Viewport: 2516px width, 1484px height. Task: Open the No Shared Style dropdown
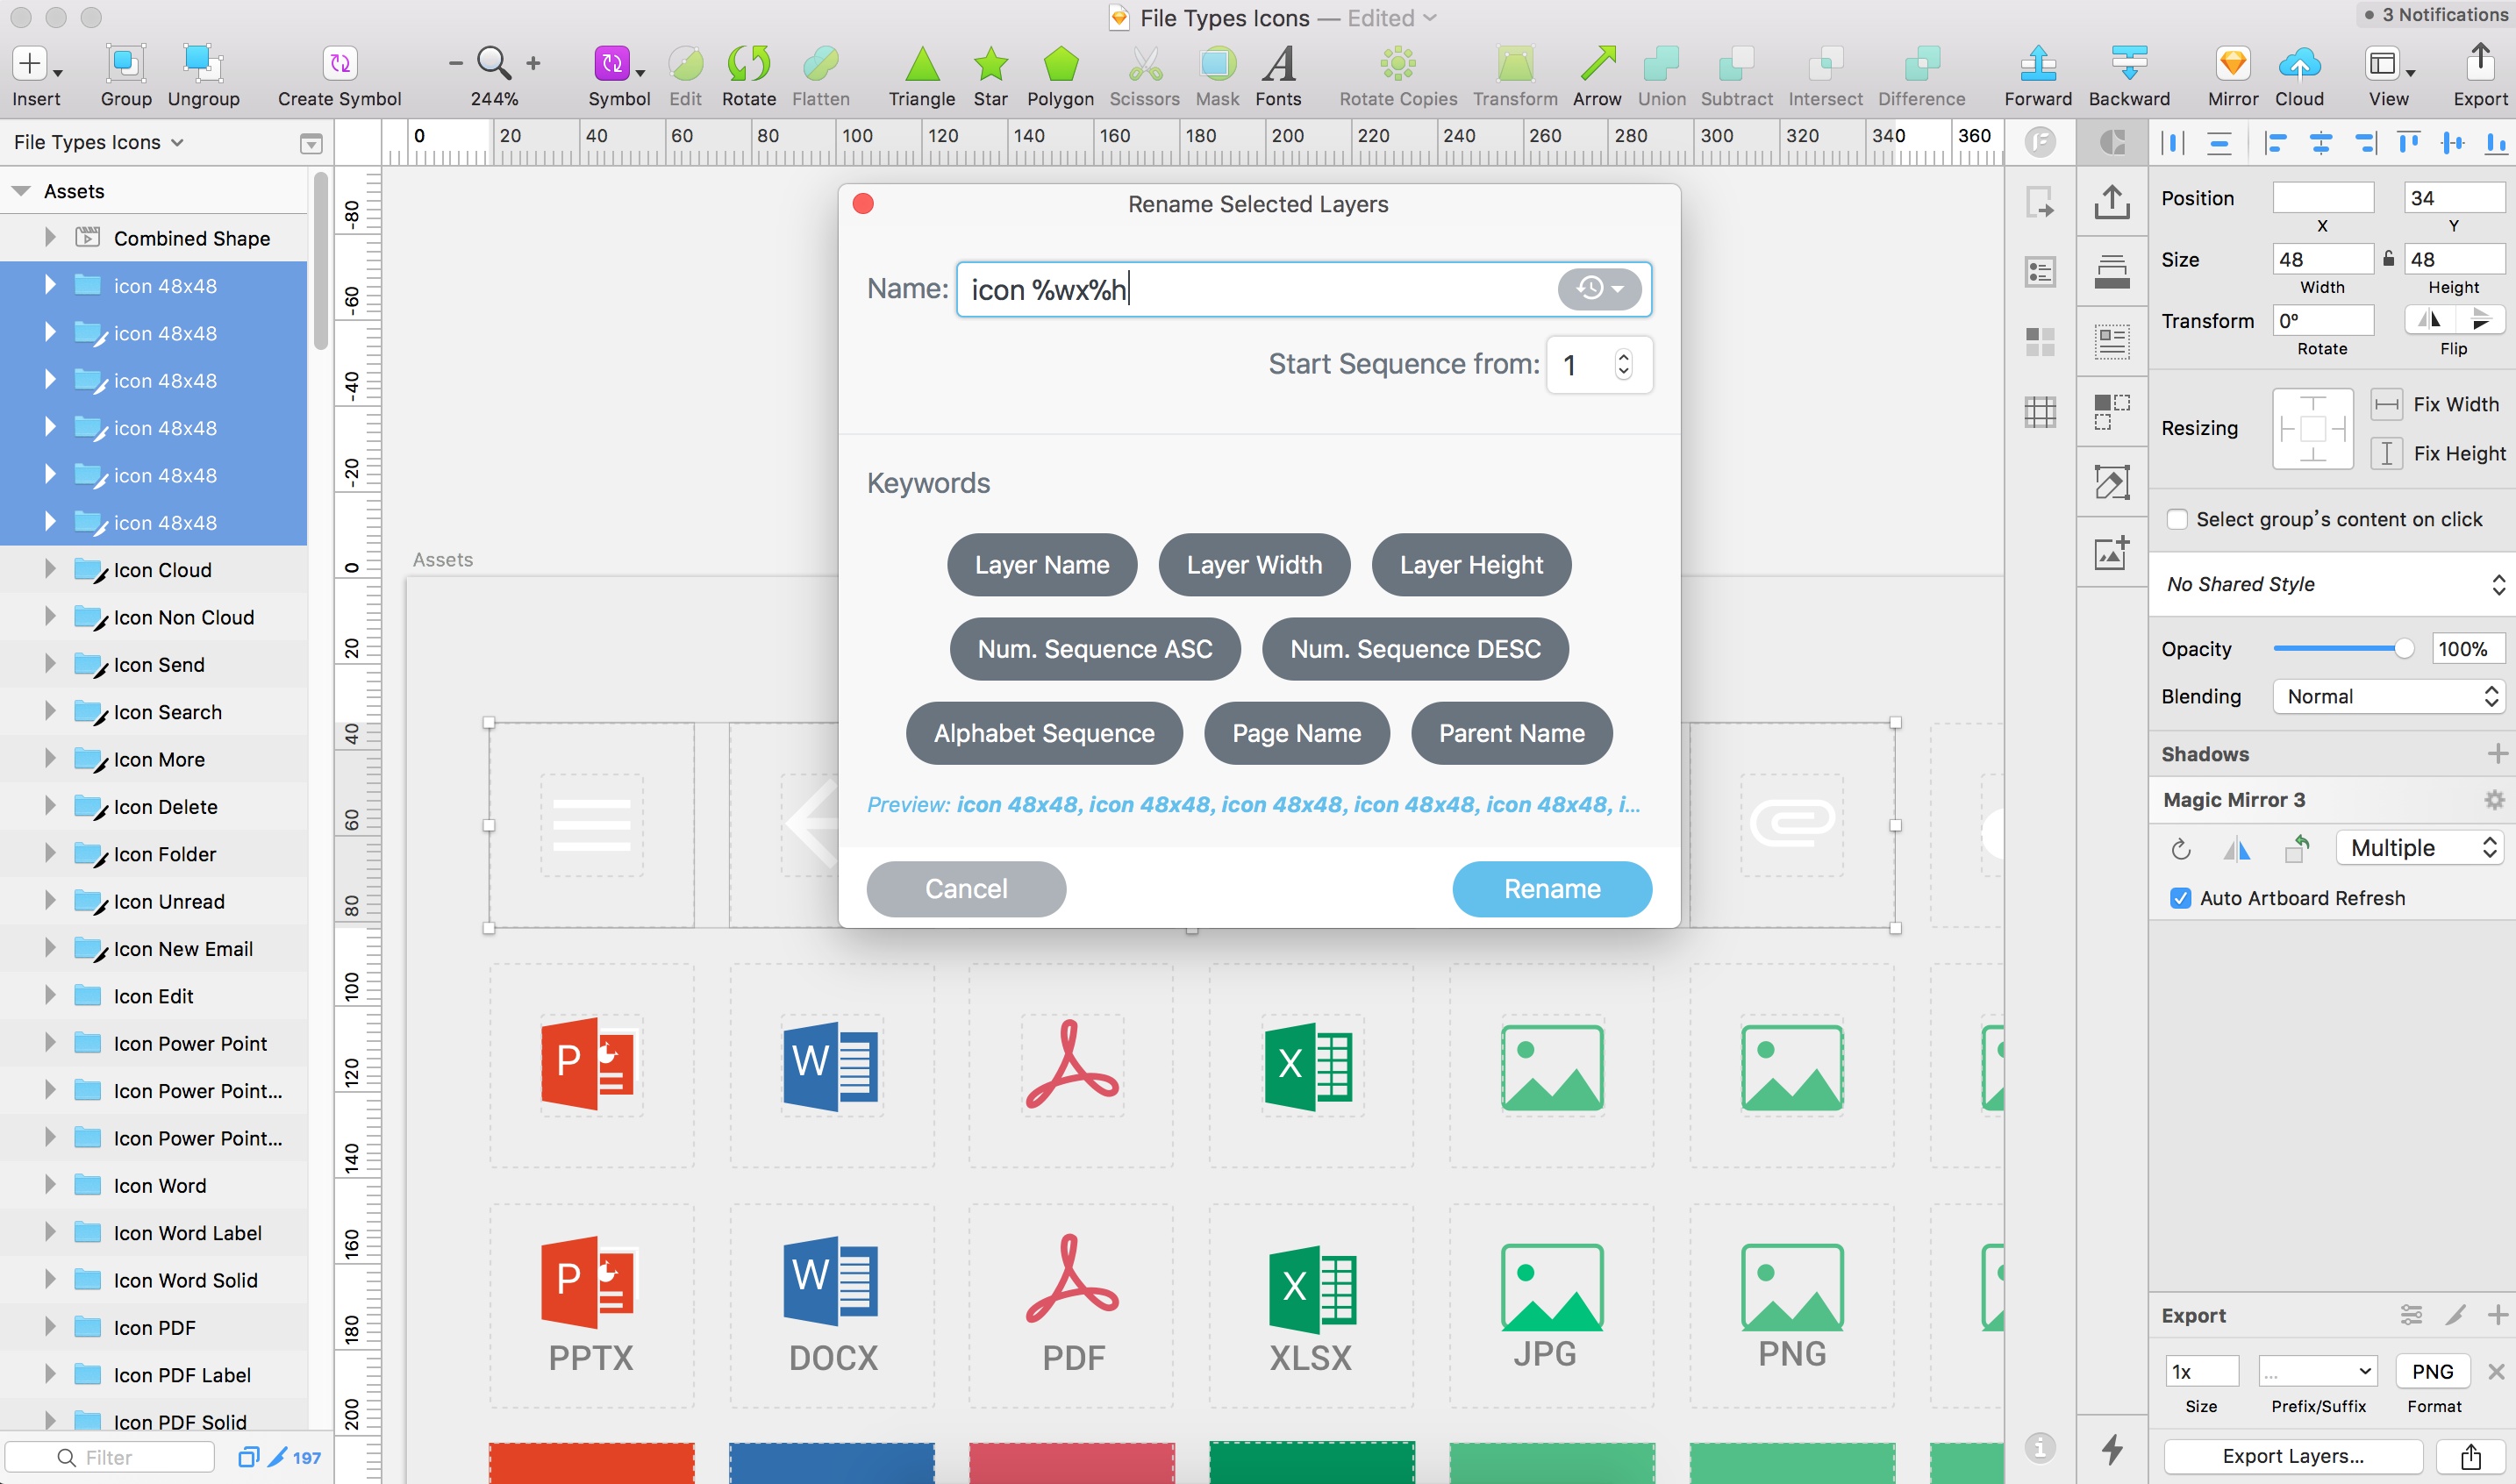pos(2332,584)
